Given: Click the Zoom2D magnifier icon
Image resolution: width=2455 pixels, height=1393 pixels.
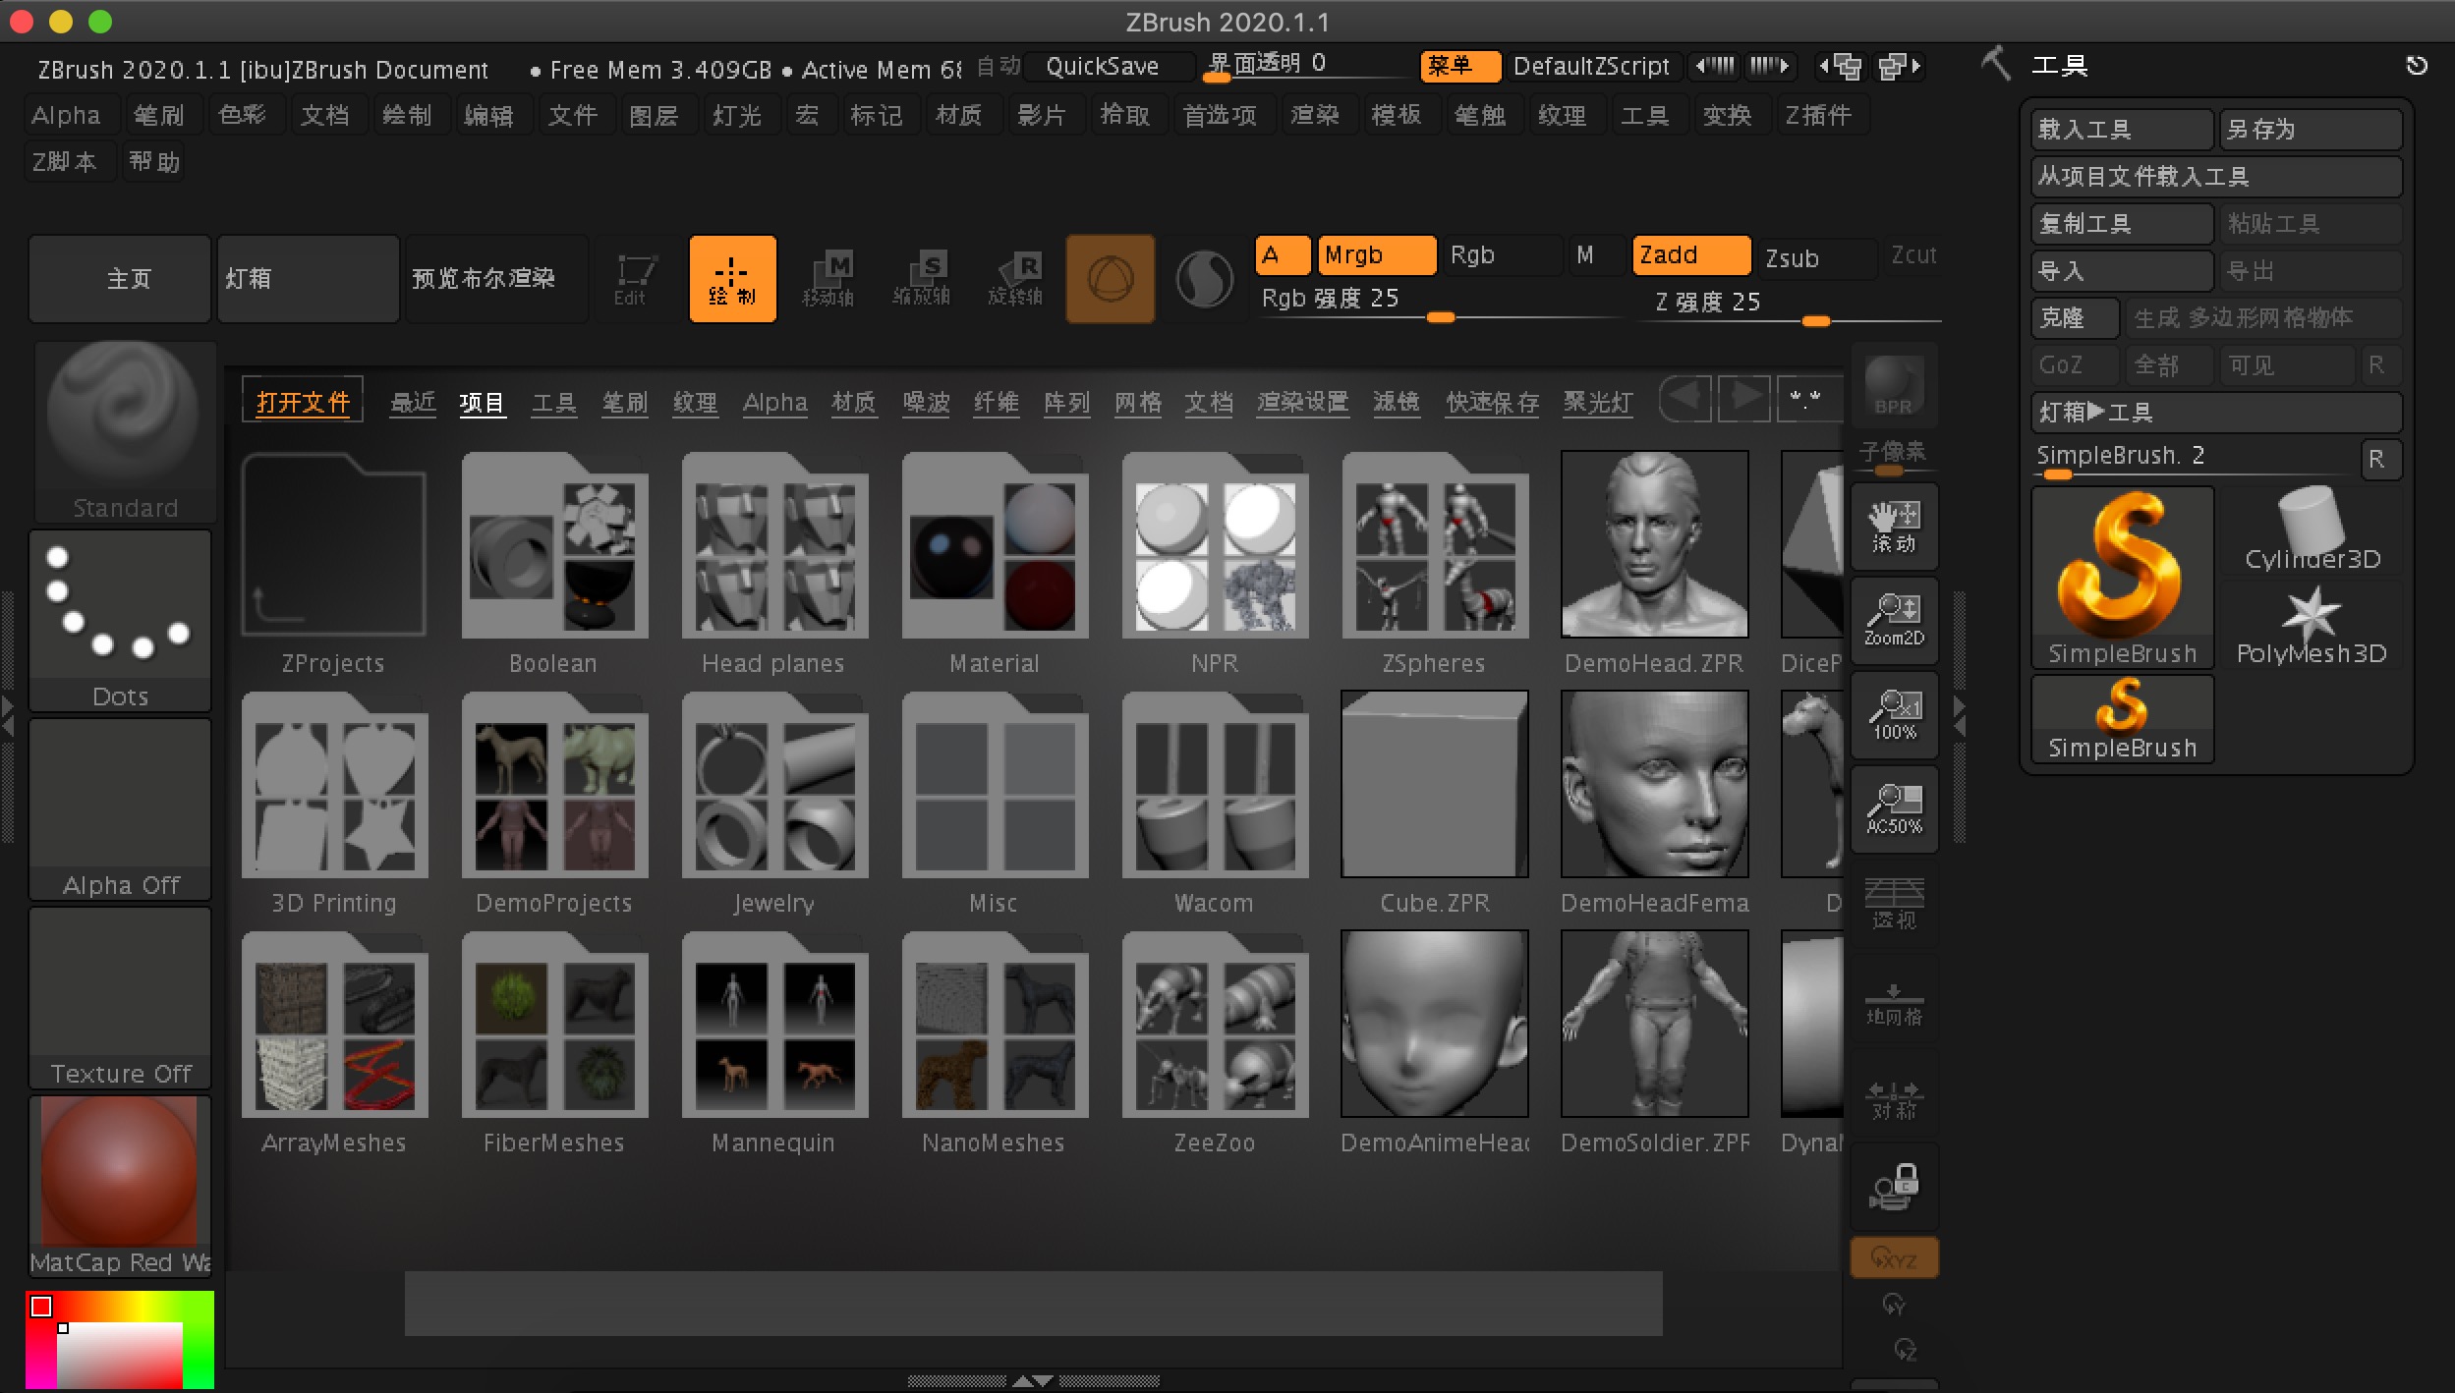Looking at the screenshot, I should pyautogui.click(x=1894, y=621).
